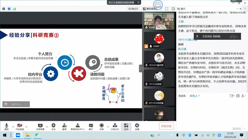
Task: Switch the 演讲者视图 speaker view layout
Action: point(150,9)
